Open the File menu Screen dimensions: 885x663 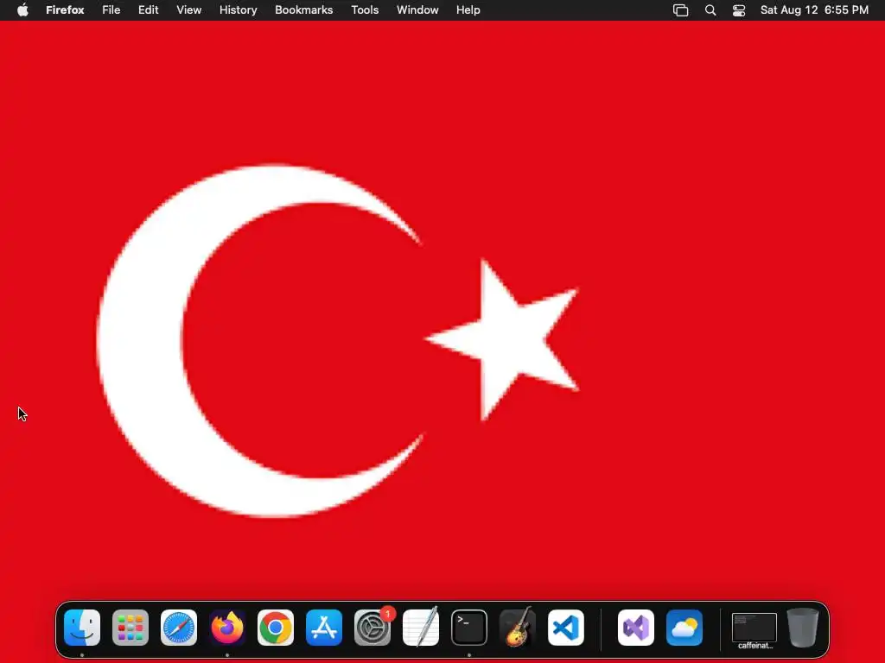(x=111, y=10)
